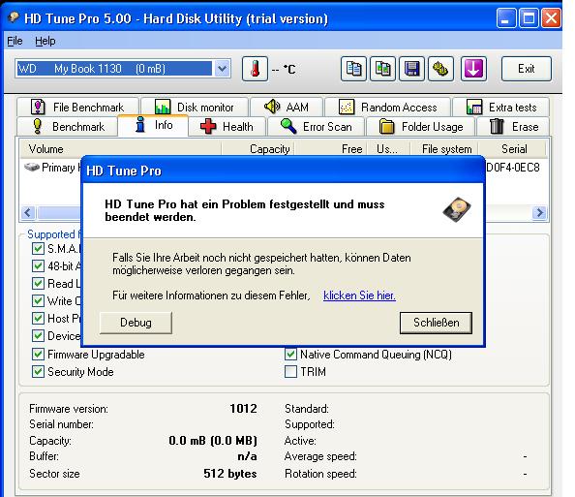The height and width of the screenshot is (497, 575).
Task: Click the save floppy disk icon
Action: coord(411,69)
